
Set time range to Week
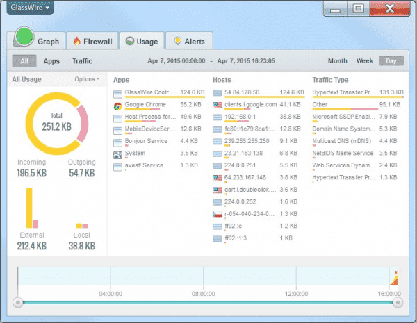[x=365, y=61]
